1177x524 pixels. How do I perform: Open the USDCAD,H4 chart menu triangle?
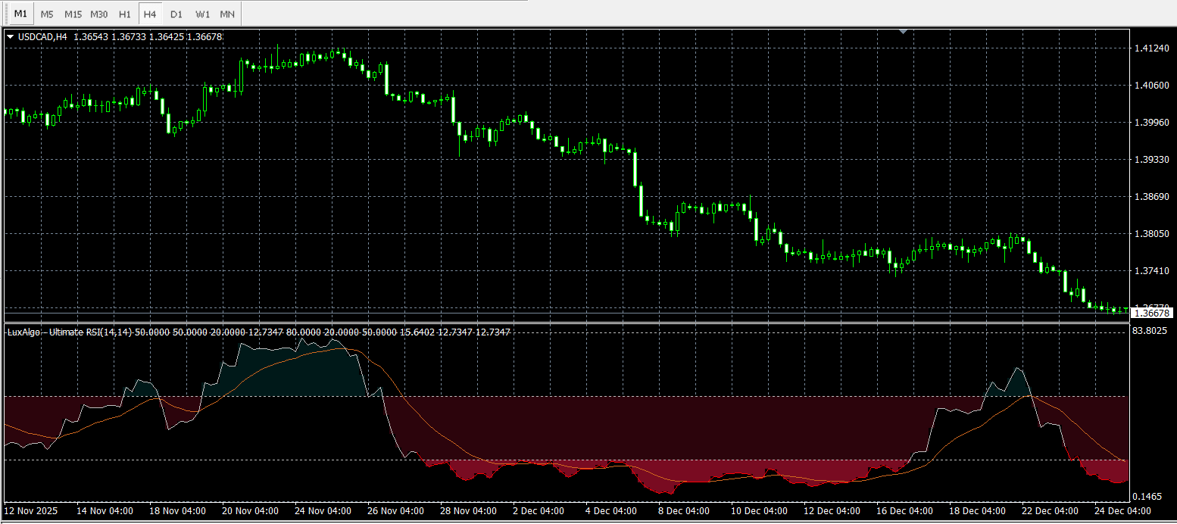coord(10,36)
